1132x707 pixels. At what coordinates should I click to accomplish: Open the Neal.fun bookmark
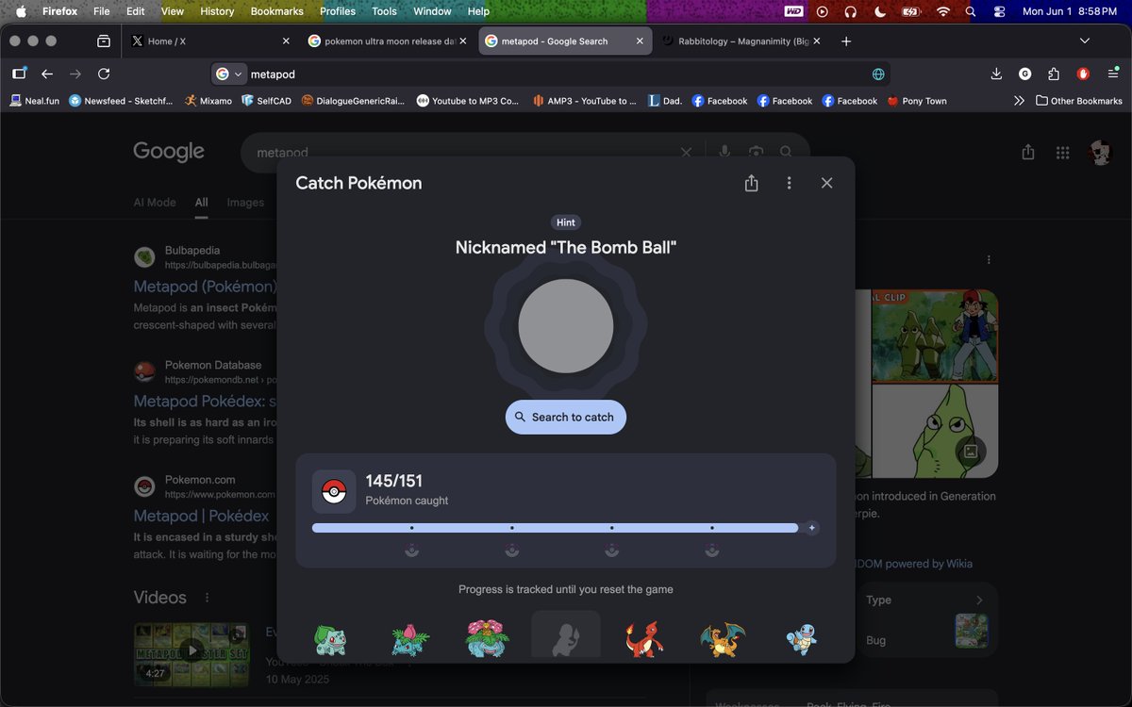(x=35, y=101)
